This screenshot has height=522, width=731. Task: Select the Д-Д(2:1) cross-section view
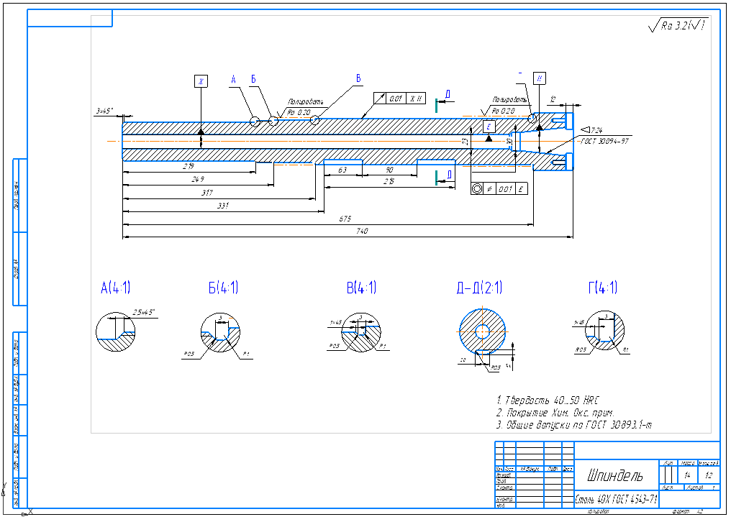click(481, 332)
